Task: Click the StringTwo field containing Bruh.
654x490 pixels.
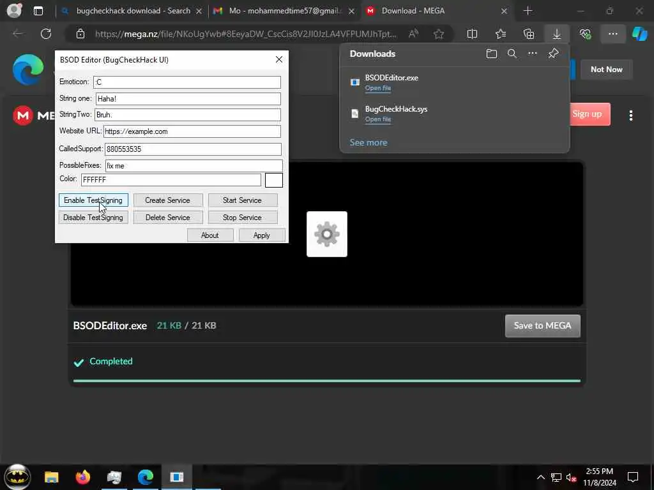Action: (188, 115)
